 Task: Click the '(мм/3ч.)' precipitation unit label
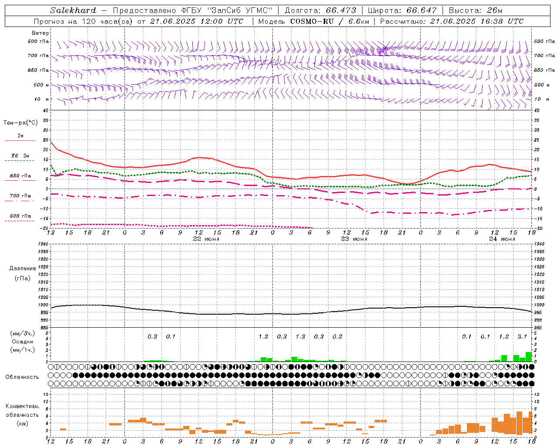(x=23, y=333)
